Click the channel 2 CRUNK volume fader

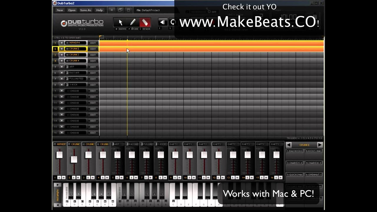coord(74,159)
